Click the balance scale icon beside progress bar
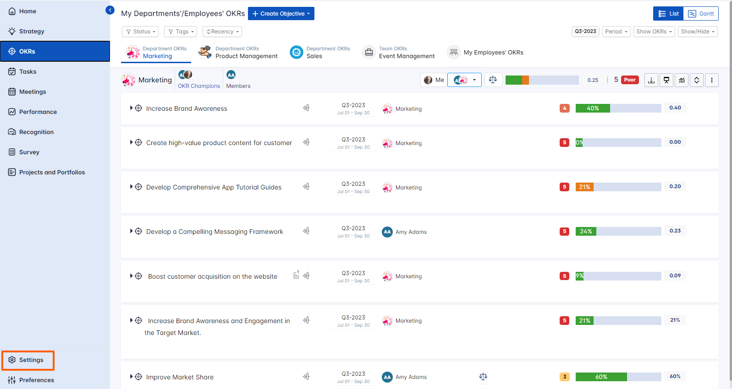Image resolution: width=732 pixels, height=389 pixels. tap(493, 80)
